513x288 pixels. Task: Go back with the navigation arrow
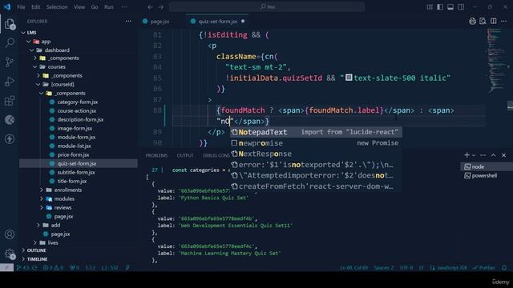pos(150,7)
